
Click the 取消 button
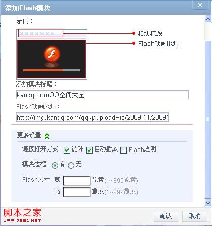coord(195,216)
